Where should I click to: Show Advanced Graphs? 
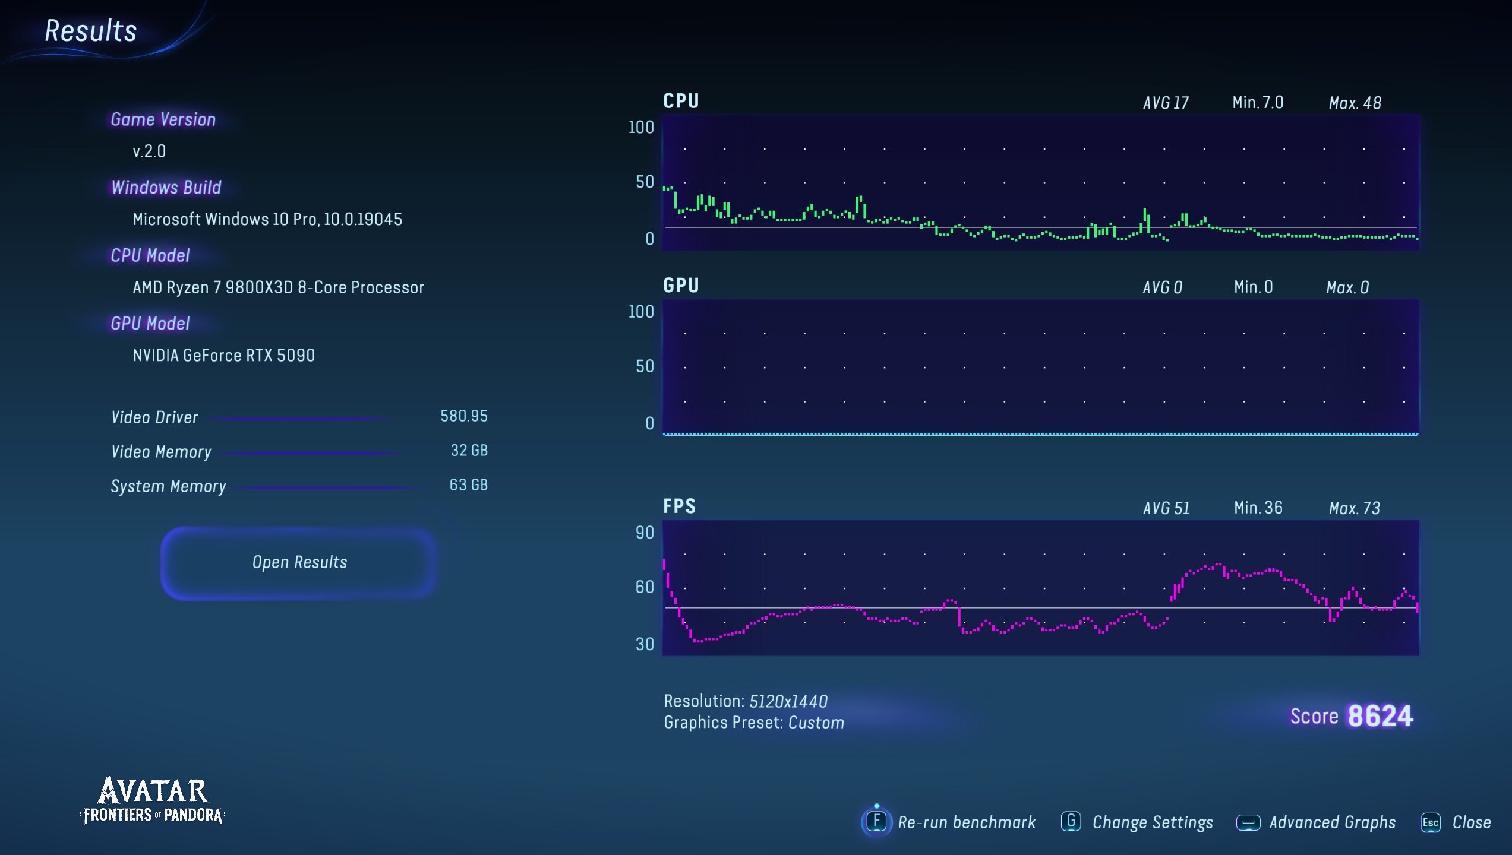point(1332,822)
